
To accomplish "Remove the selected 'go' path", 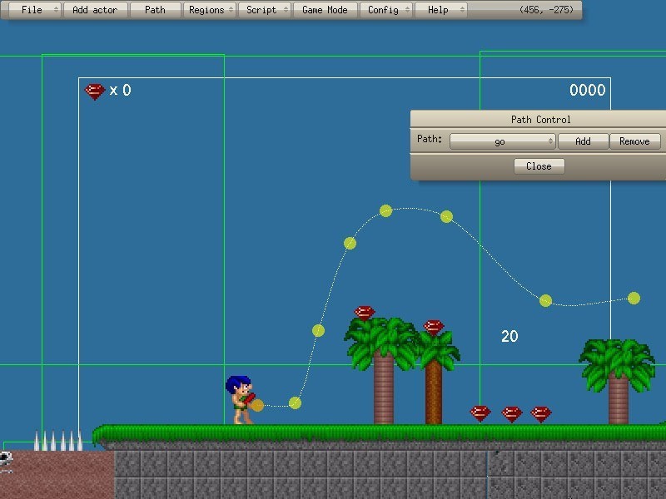I will click(634, 141).
